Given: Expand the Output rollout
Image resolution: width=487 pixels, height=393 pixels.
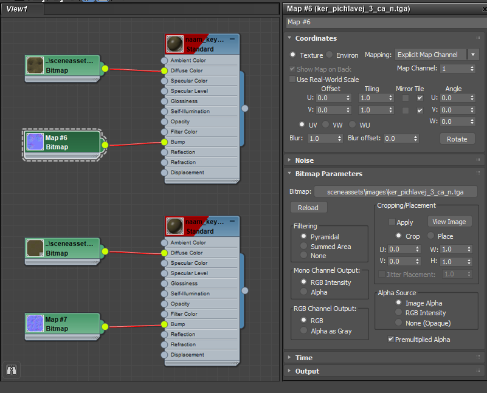Looking at the screenshot, I should (289, 371).
